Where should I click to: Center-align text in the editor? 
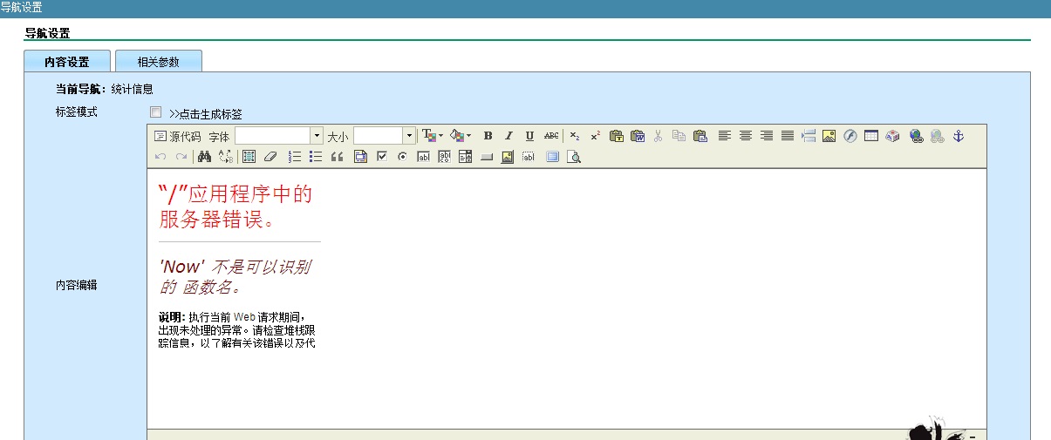click(746, 136)
